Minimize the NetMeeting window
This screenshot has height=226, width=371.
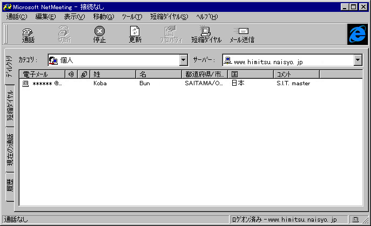point(345,7)
